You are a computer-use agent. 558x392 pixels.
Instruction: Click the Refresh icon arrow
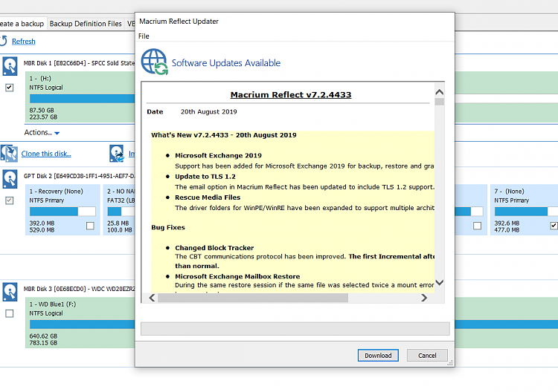[3, 41]
